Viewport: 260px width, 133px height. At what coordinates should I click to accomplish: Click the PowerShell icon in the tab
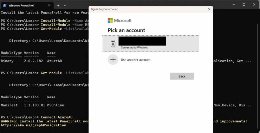[5, 5]
